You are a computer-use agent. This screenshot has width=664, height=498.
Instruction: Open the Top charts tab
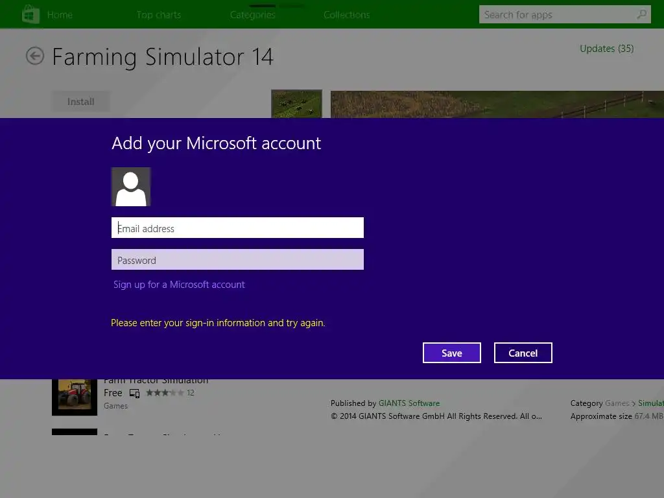tap(159, 15)
